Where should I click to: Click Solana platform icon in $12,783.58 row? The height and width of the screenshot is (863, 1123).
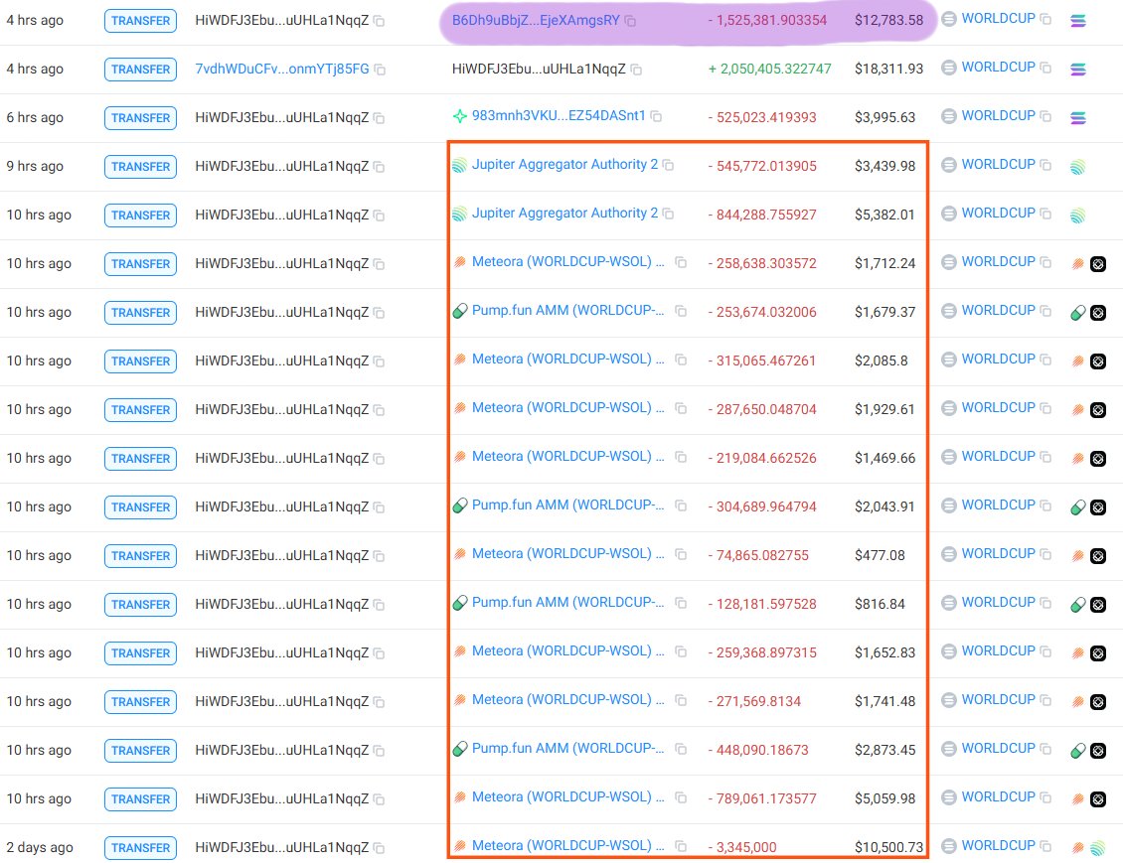tap(1078, 21)
